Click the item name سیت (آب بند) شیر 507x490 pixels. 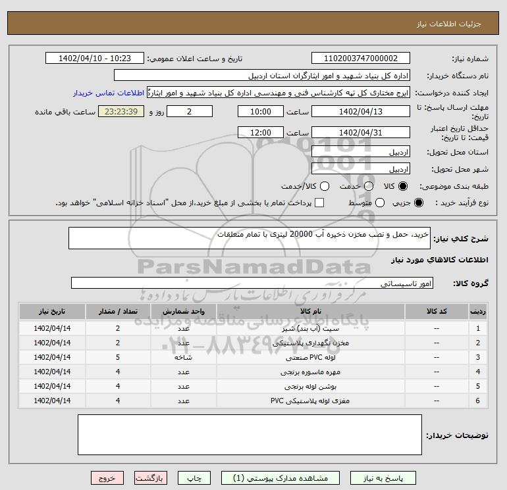click(x=310, y=328)
